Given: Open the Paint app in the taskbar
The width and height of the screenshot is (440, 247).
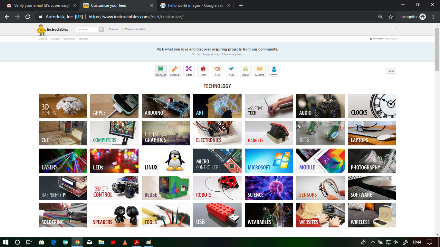Looking at the screenshot, I should pos(149,242).
